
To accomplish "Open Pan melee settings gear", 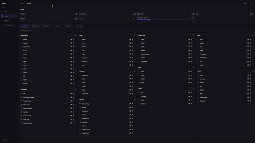I will tap(189, 93).
